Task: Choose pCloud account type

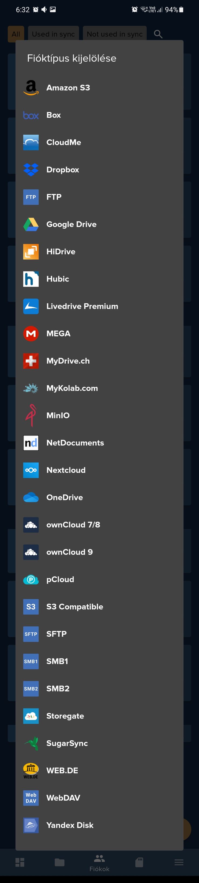Action: (100, 579)
